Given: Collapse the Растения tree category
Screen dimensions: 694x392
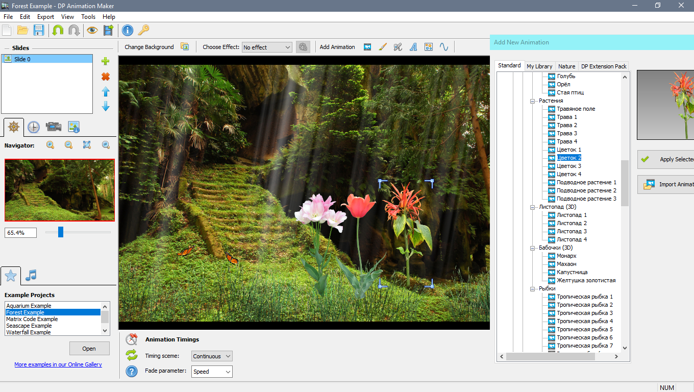Looking at the screenshot, I should tap(533, 101).
